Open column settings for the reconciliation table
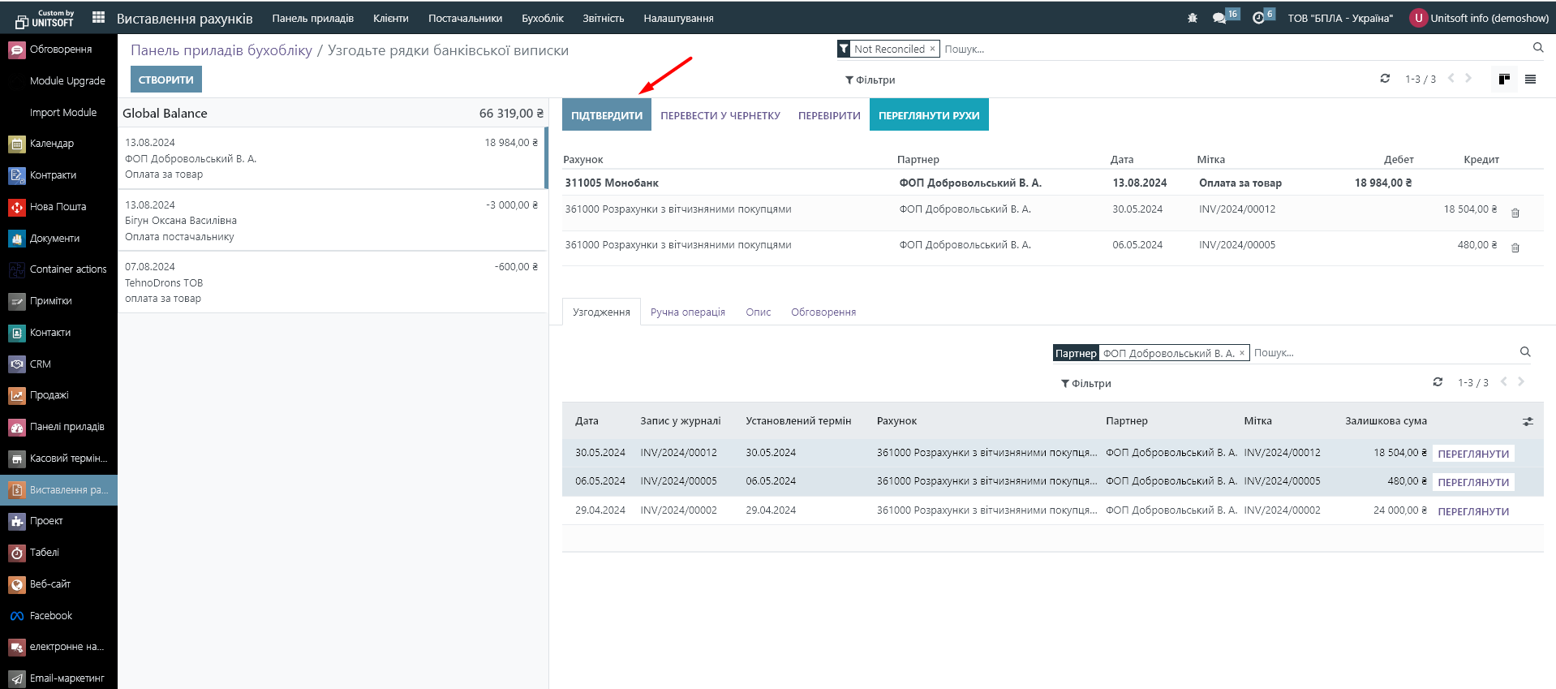This screenshot has height=689, width=1556. [1528, 421]
